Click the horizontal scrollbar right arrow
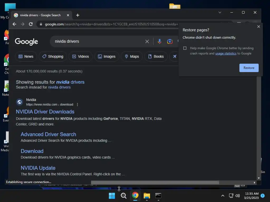The image size is (270, 202). tap(254, 183)
